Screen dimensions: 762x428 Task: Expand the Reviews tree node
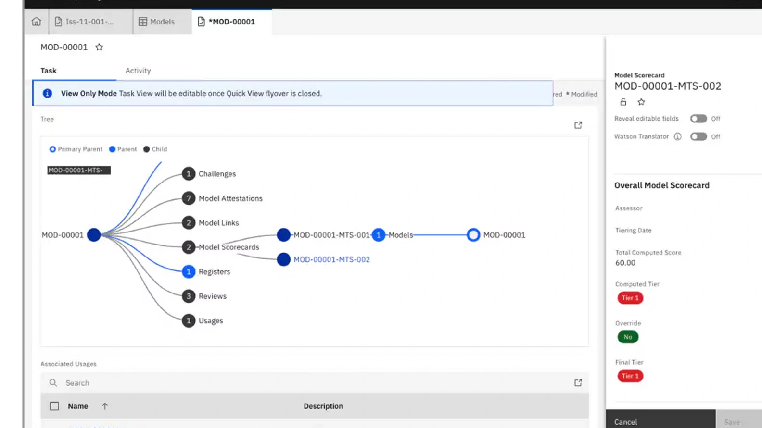click(189, 296)
